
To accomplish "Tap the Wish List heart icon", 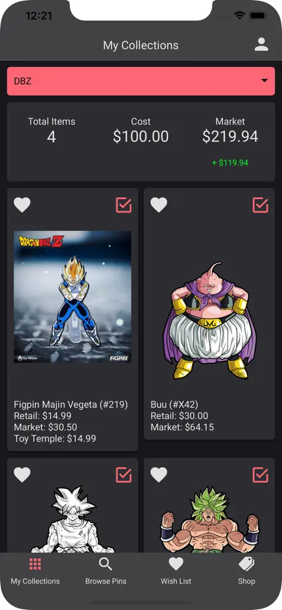I will [176, 564].
